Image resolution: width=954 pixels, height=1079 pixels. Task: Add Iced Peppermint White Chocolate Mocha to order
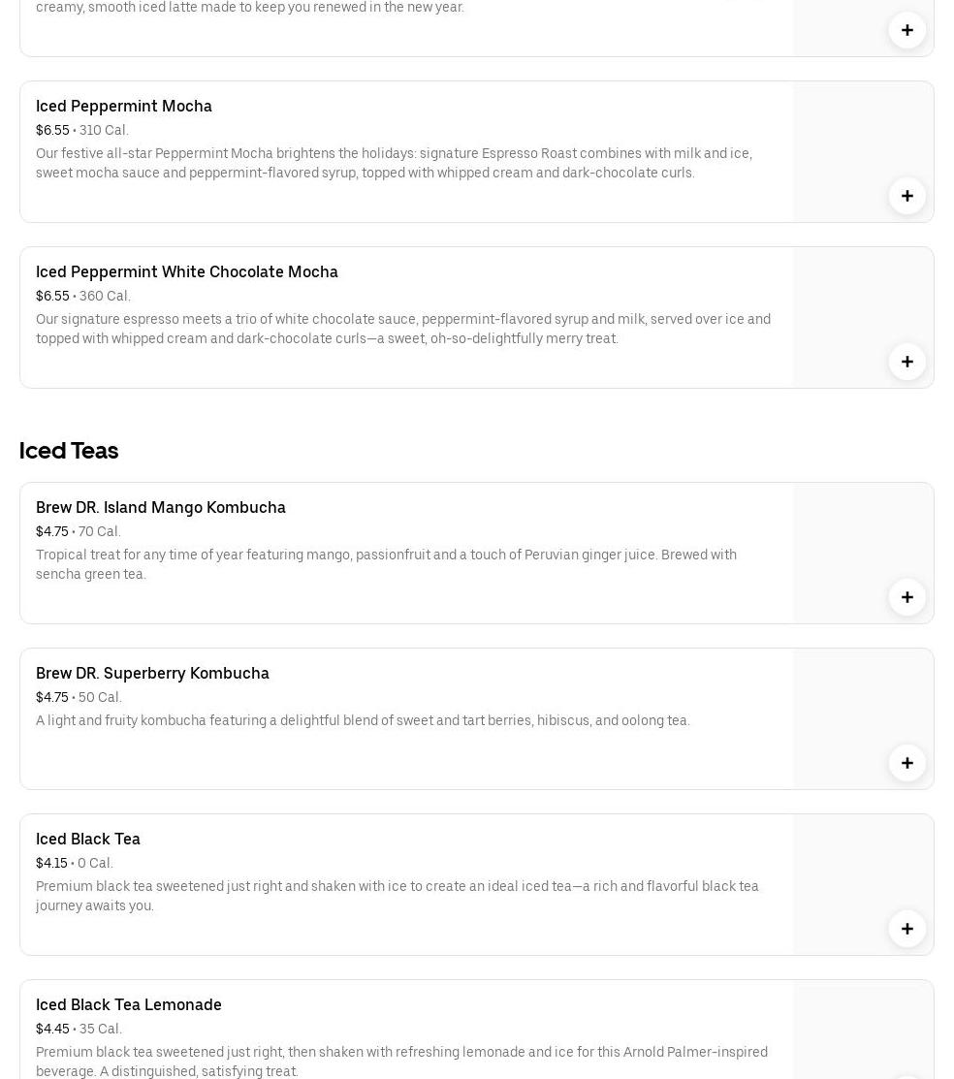(906, 362)
